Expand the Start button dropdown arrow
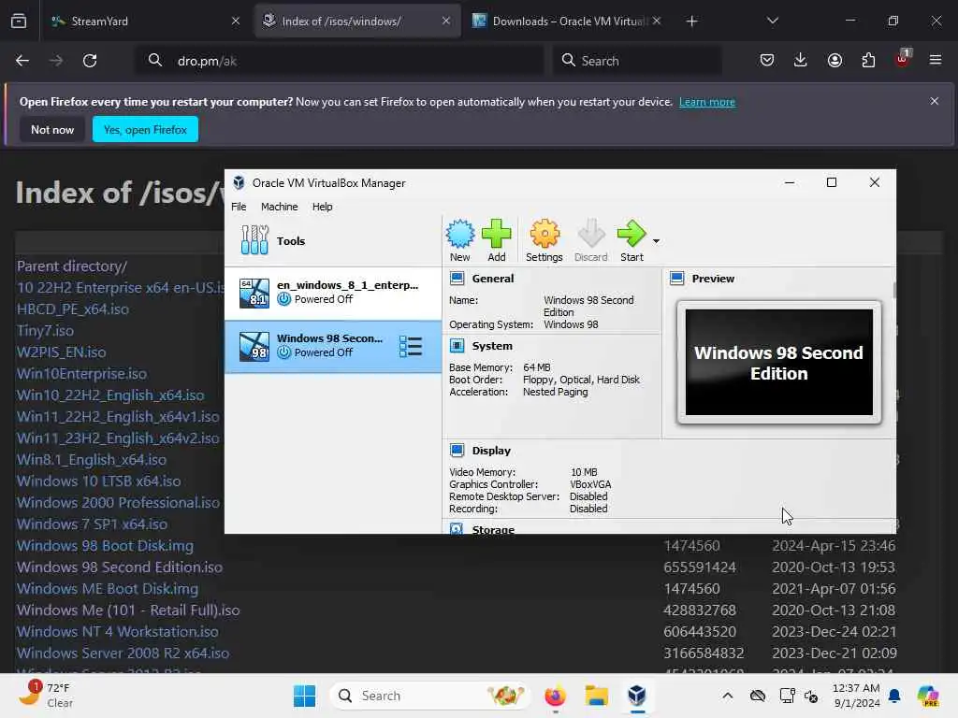958x718 pixels. [x=656, y=241]
